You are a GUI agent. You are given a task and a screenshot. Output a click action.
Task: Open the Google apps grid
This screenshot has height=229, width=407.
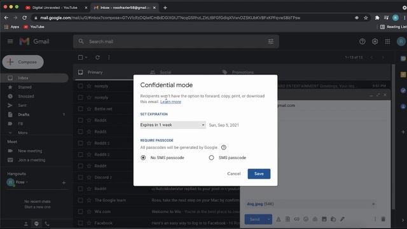[x=387, y=41]
